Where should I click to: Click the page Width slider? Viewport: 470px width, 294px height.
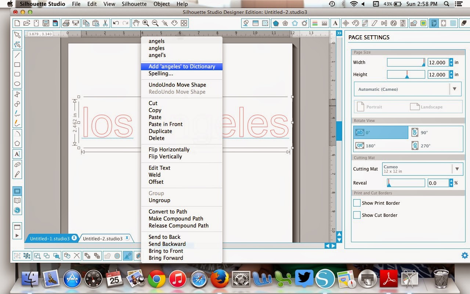[406, 62]
